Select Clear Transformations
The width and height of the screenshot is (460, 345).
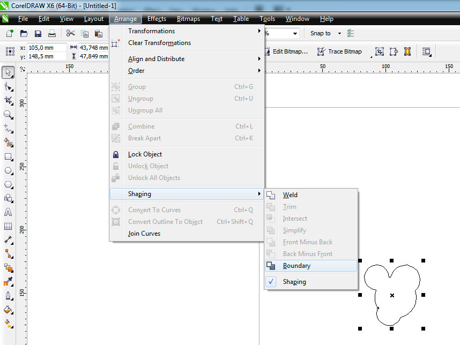click(187, 43)
